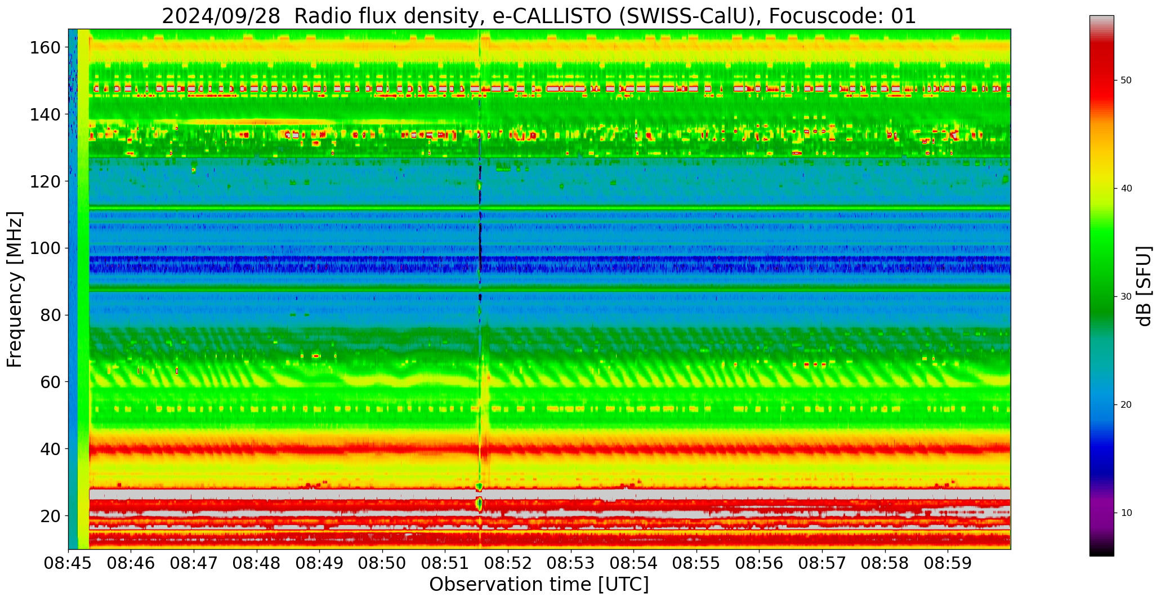1161x601 pixels.
Task: Click the 08:45 time tick label
Action: [x=69, y=563]
